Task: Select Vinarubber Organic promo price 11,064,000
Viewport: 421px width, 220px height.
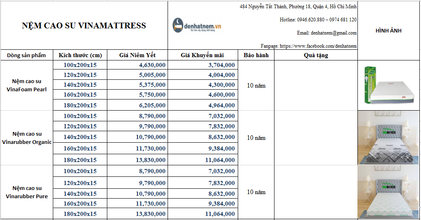Action: [203, 160]
